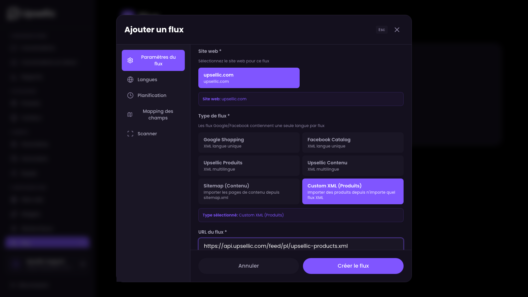This screenshot has height=297, width=528.
Task: Choose Upsellic Contenu feed type
Action: (x=353, y=166)
